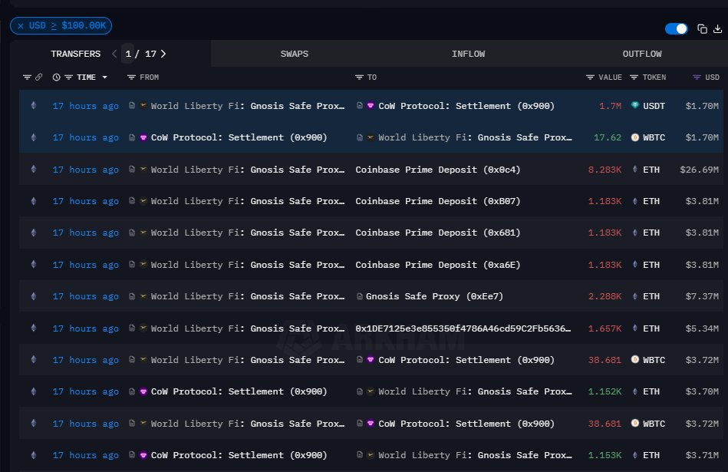Expand the TIME sort dropdown arrow
The width and height of the screenshot is (728, 472).
(x=105, y=77)
